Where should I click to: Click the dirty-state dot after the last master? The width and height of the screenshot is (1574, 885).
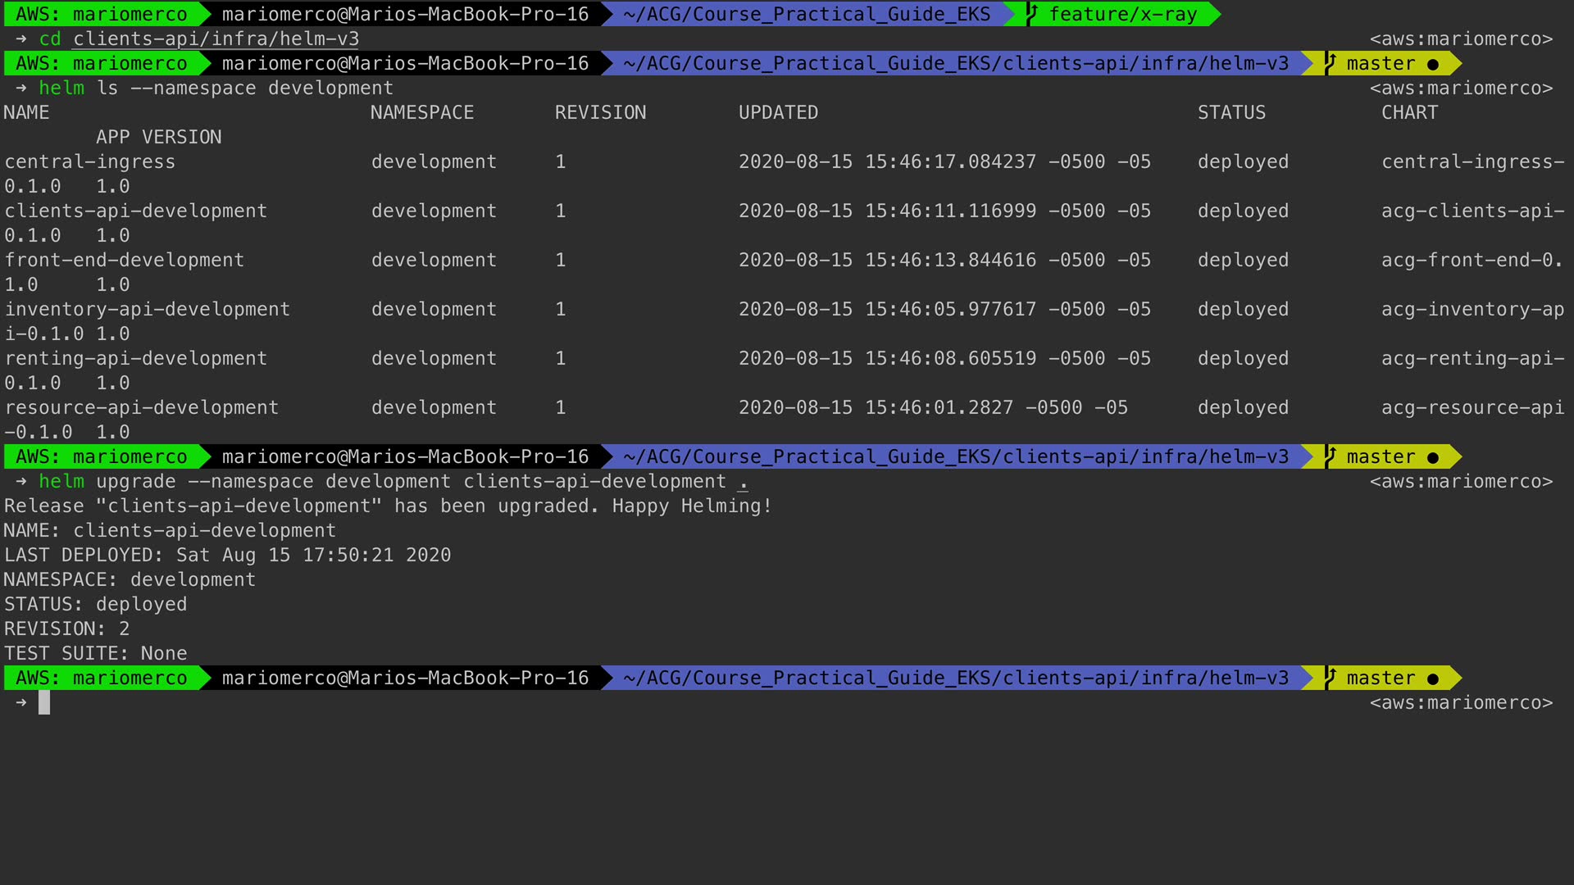(1432, 678)
